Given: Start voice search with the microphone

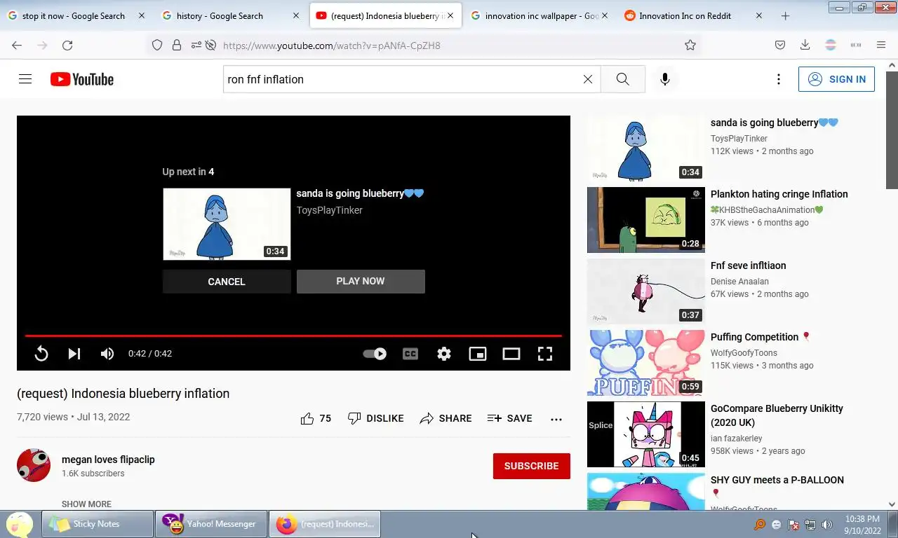Looking at the screenshot, I should click(x=665, y=79).
